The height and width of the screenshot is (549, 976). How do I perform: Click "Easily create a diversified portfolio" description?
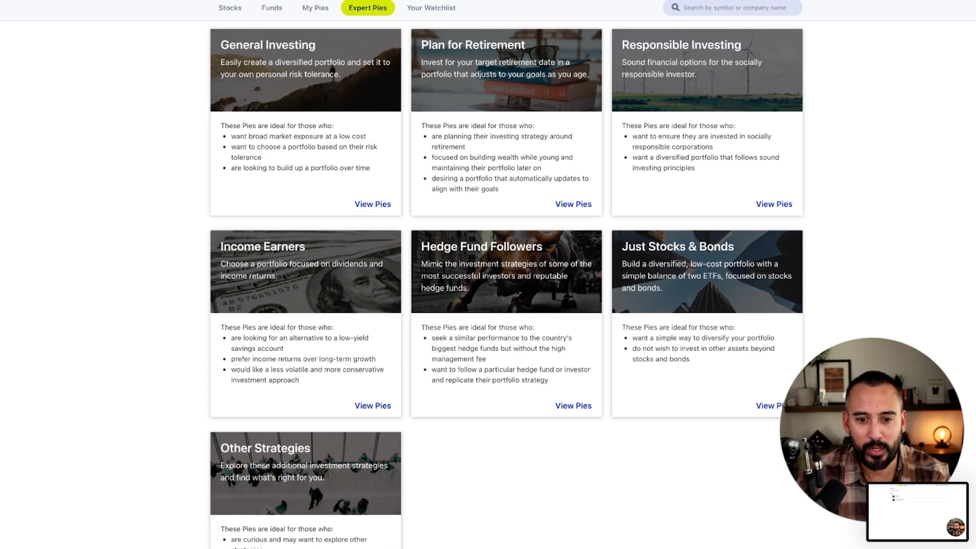[305, 68]
